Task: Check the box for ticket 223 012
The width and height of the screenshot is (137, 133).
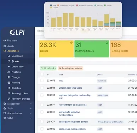Action: pos(42,112)
